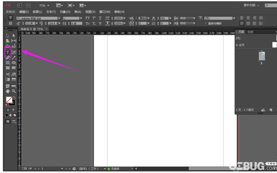The image size is (277, 173).
Task: Select the Hand tool
Action: [7, 91]
